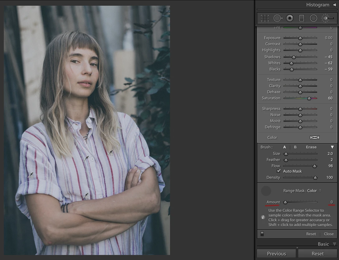339x260 pixels.
Task: Adjust the Clarity slider handle
Action: [x=300, y=86]
